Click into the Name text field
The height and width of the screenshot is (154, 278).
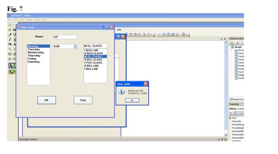click(65, 37)
